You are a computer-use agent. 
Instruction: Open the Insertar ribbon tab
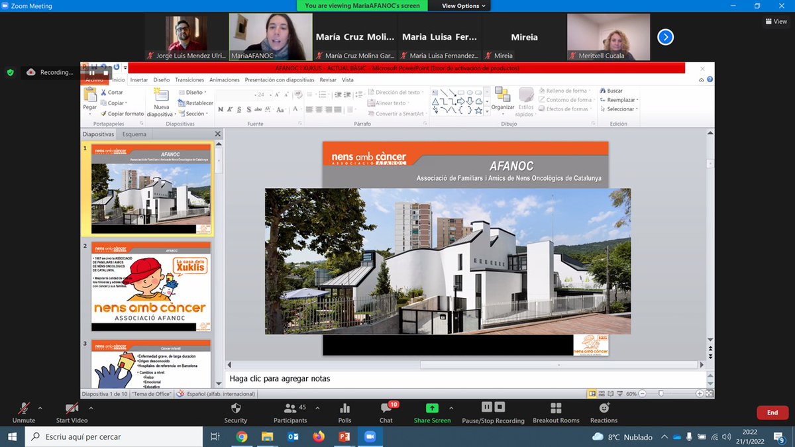[x=139, y=79]
